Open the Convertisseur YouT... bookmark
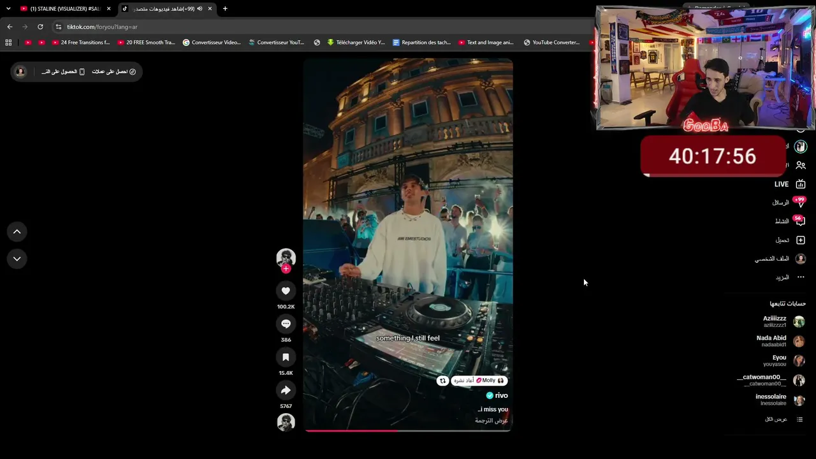816x459 pixels. click(x=277, y=43)
